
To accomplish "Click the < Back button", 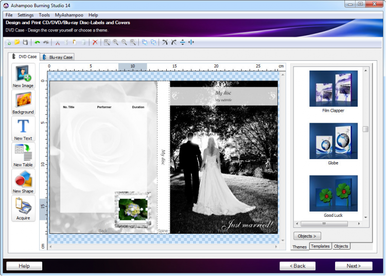I will [297, 266].
